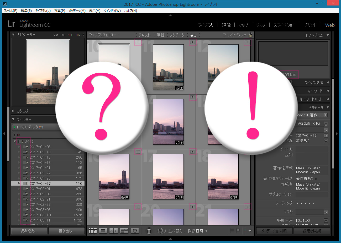The image size is (341, 243).
Task: Click the green indicator on ローカル ディスク (C:)
Action: click(14, 127)
